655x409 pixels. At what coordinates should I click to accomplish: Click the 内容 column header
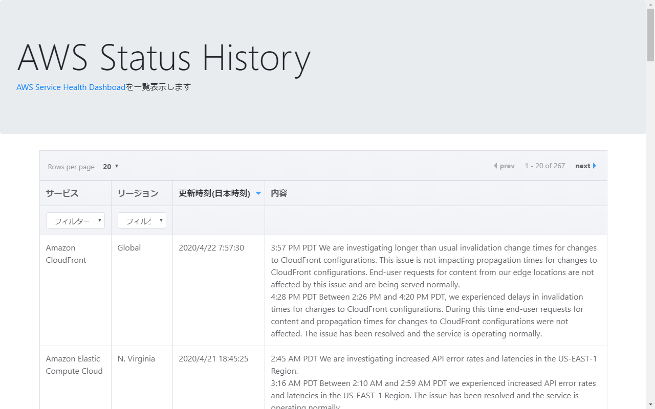(x=279, y=193)
